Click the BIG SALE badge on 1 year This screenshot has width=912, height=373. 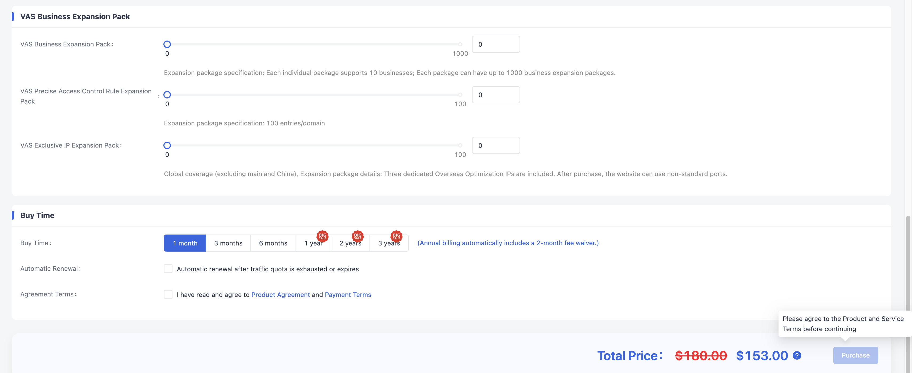(x=322, y=236)
